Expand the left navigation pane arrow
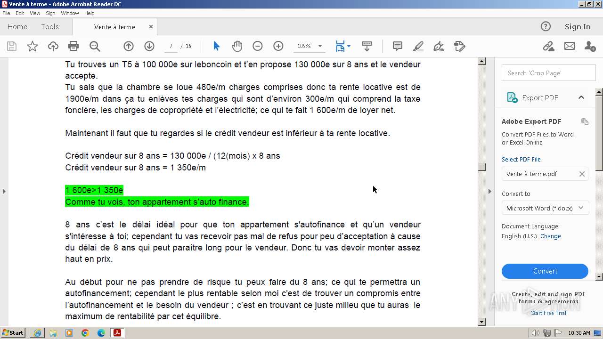Screen dimensions: 603x339 pyautogui.click(x=4, y=191)
